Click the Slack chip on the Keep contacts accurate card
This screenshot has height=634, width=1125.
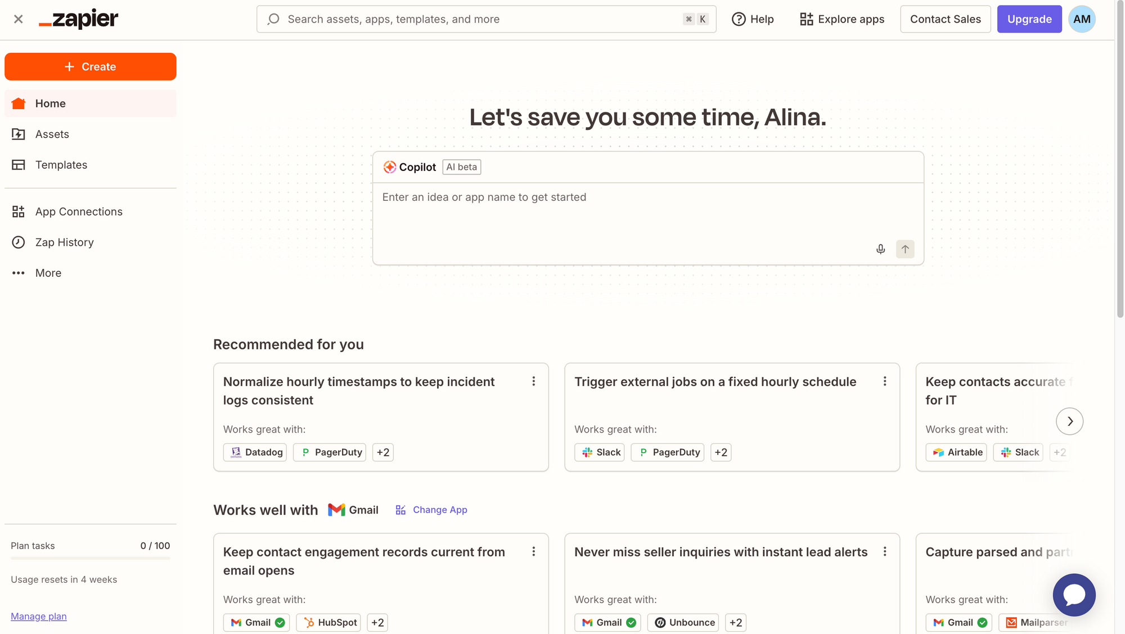point(1018,452)
